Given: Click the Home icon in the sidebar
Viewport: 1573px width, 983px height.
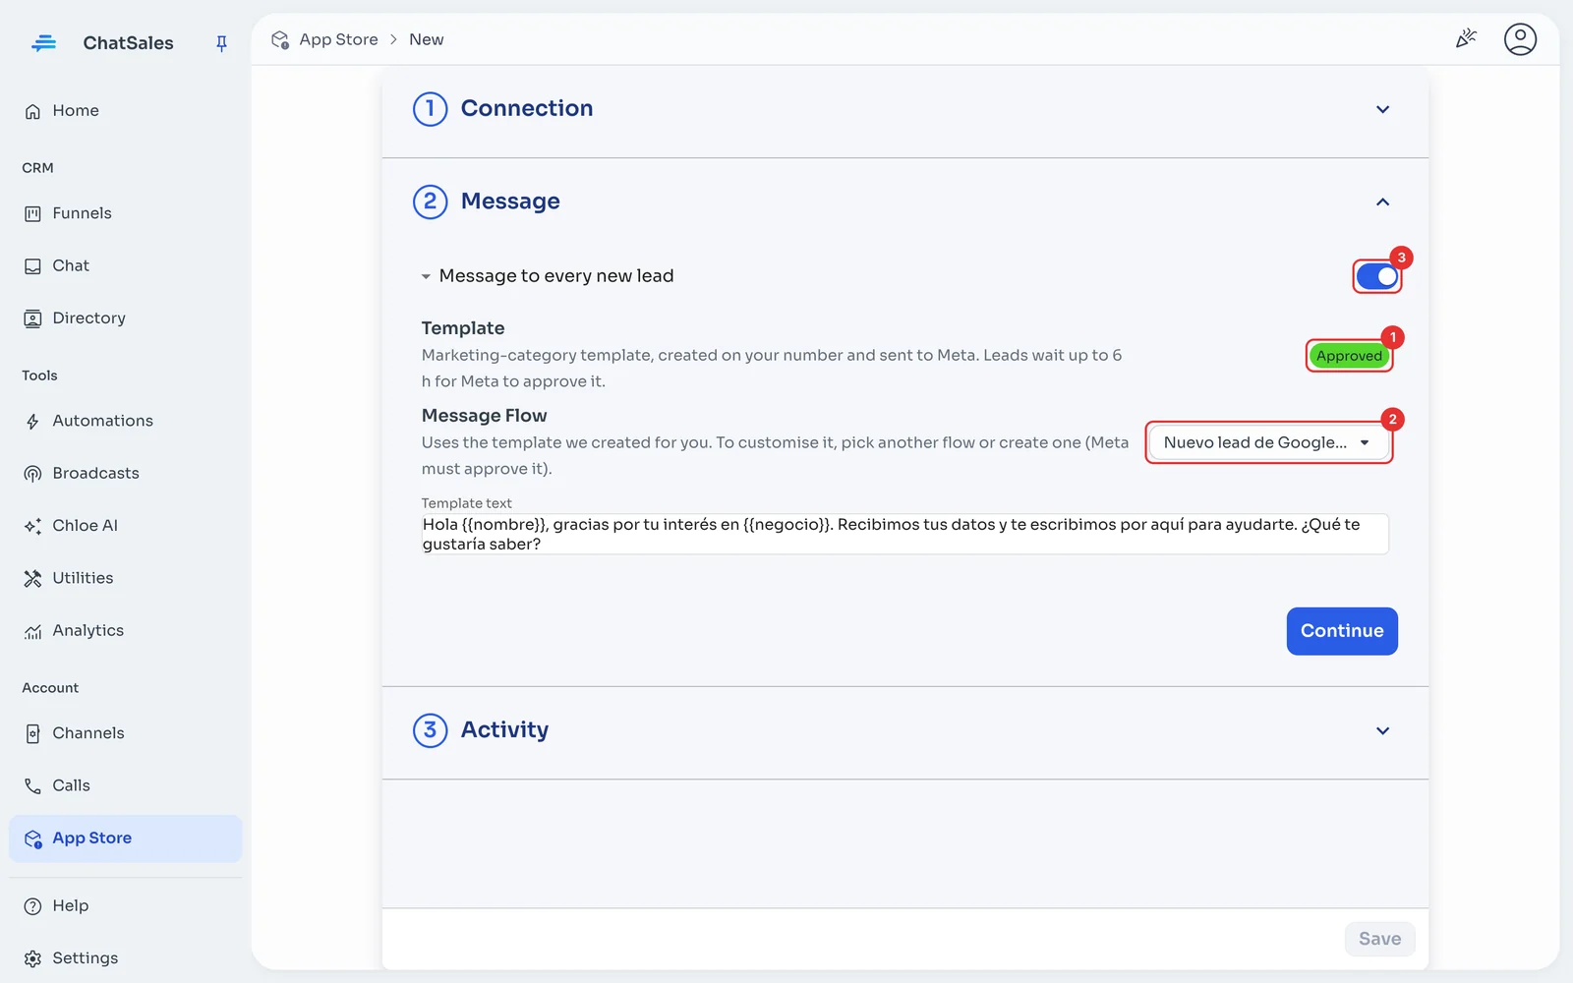Looking at the screenshot, I should (x=32, y=111).
